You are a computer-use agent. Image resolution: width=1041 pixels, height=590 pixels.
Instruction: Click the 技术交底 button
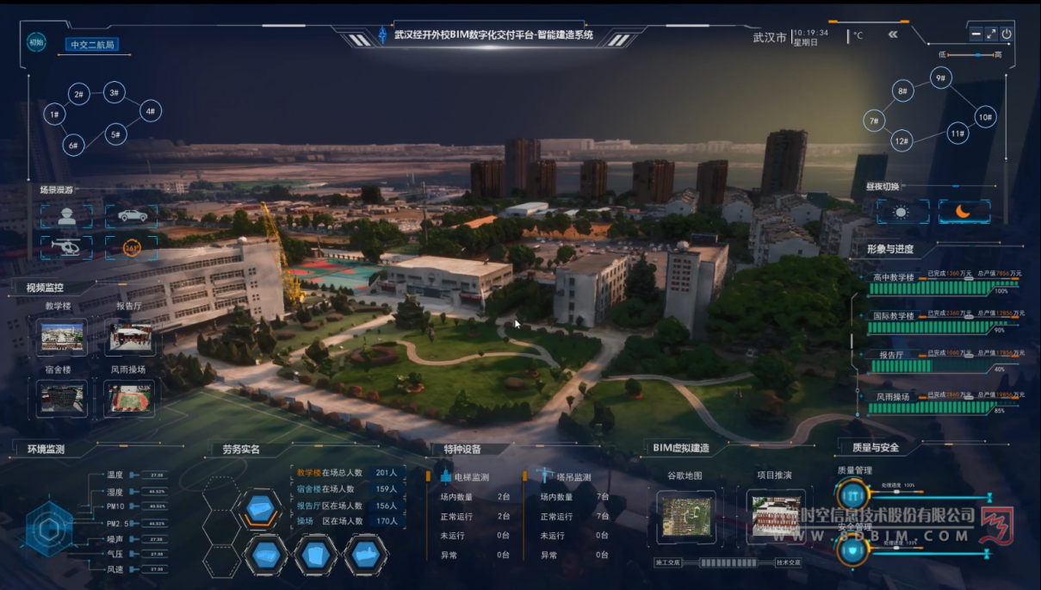(x=788, y=562)
